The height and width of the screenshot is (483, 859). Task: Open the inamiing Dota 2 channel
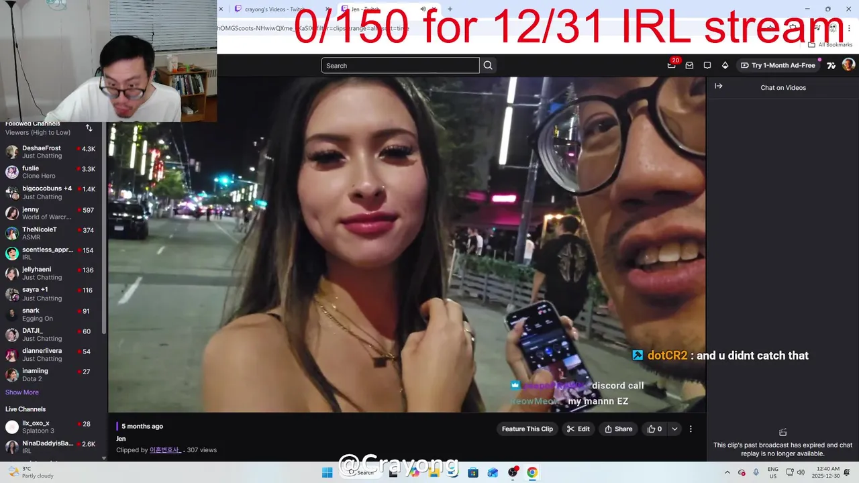coord(52,374)
